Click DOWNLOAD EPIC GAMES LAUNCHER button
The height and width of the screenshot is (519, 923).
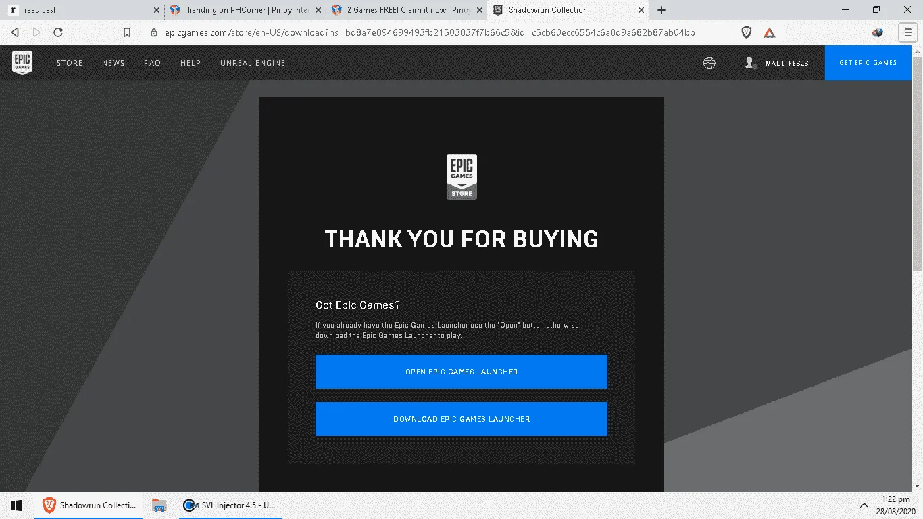click(x=461, y=419)
